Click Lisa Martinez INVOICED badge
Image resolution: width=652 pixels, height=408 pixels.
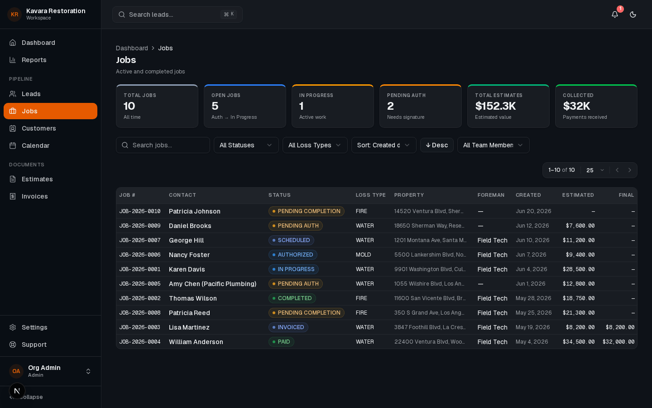(288, 327)
